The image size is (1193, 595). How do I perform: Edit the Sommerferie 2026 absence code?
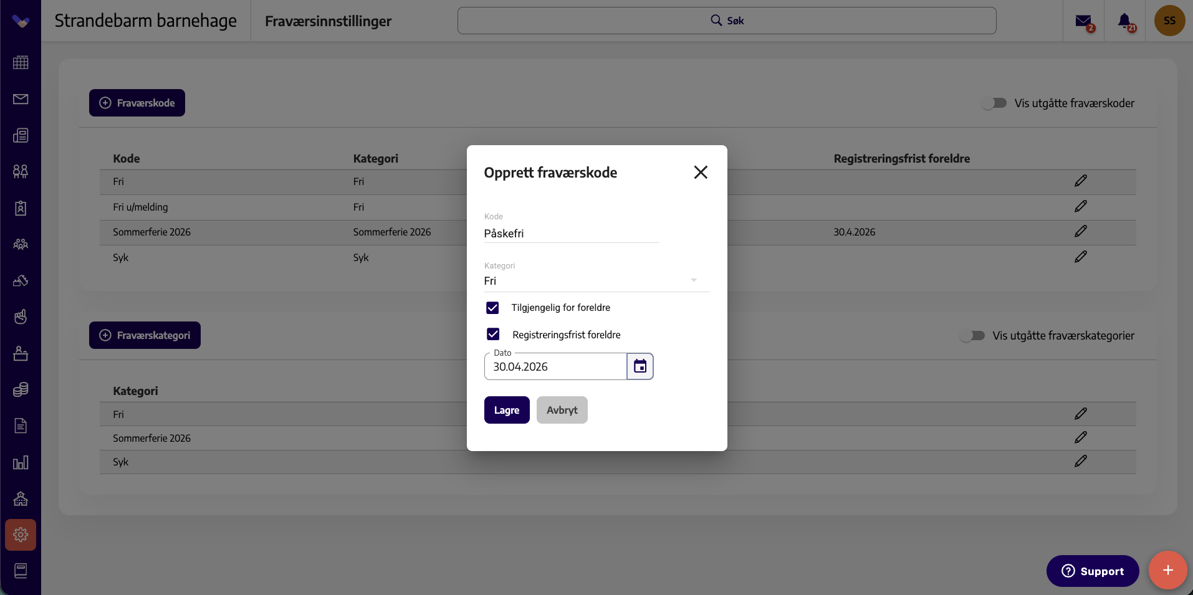(1080, 231)
